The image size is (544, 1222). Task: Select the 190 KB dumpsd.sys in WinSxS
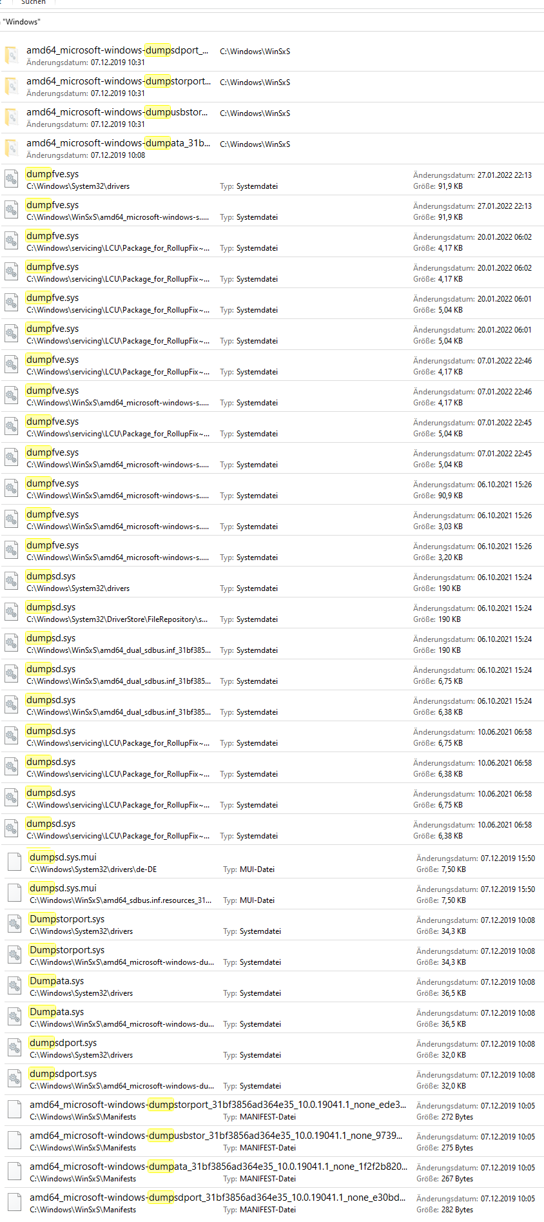(51, 638)
